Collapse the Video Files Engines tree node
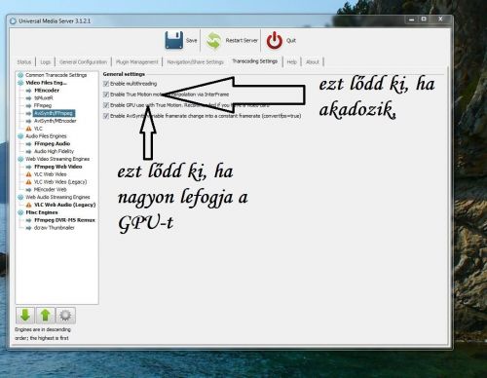The height and width of the screenshot is (378, 487). pyautogui.click(x=20, y=83)
